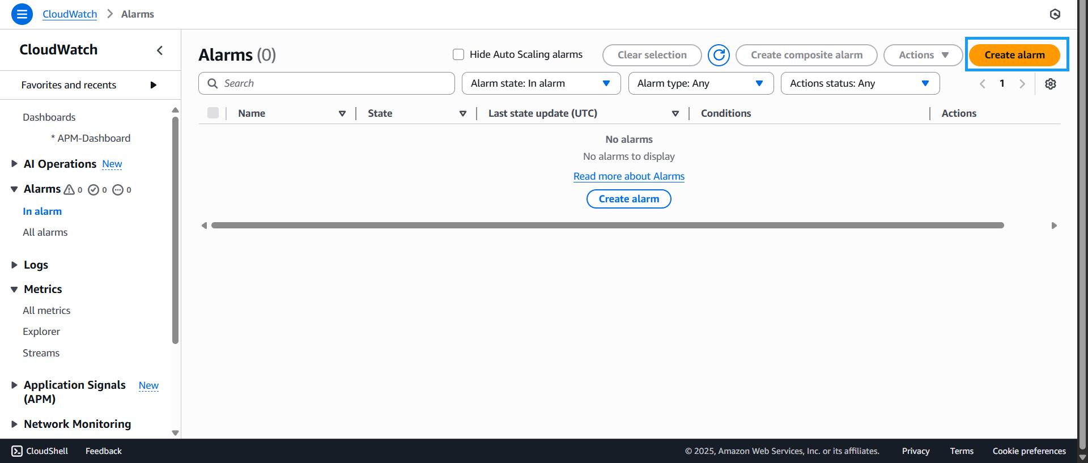
Task: Open the hamburger navigation menu icon
Action: [22, 14]
